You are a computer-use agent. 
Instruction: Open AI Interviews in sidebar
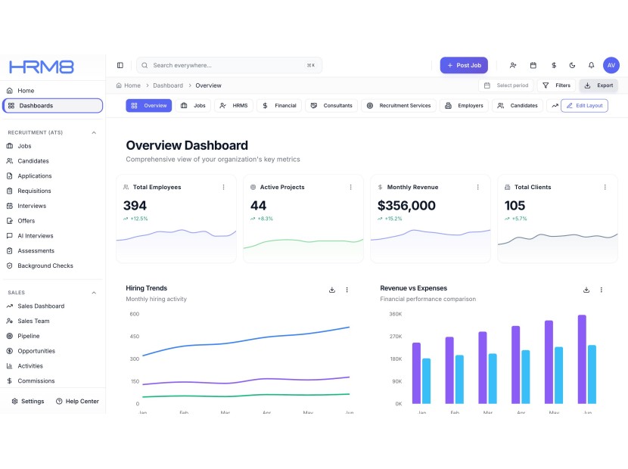36,236
